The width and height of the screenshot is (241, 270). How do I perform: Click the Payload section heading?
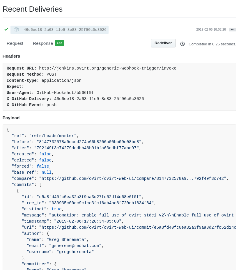[11, 118]
